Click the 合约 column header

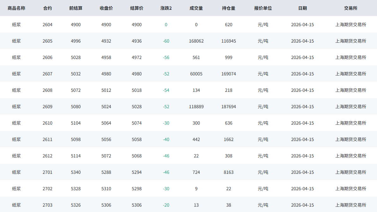(47, 8)
